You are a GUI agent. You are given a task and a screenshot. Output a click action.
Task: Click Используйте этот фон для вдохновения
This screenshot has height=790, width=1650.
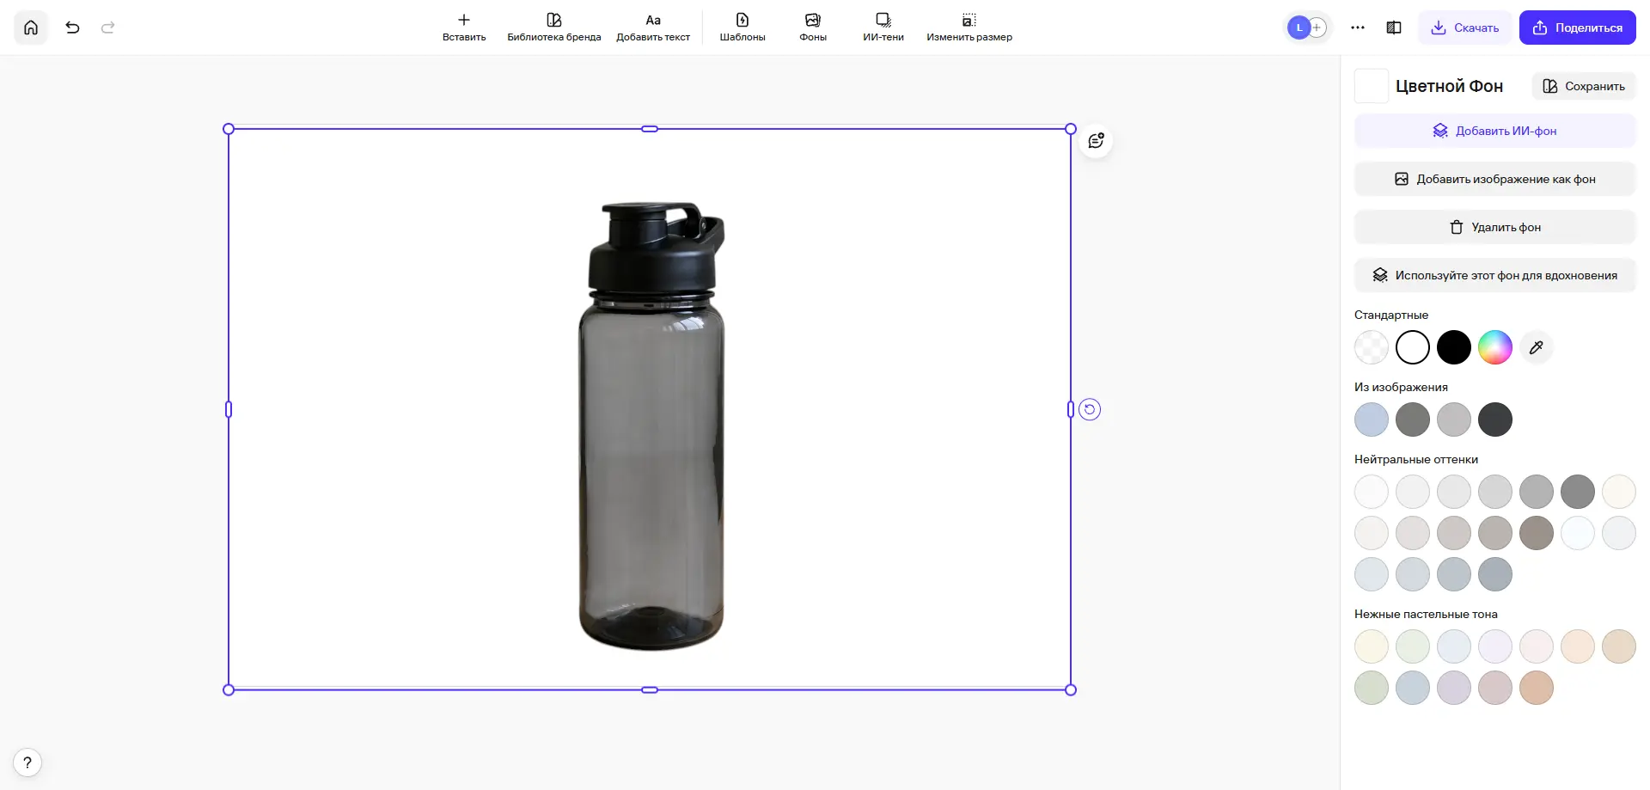tap(1495, 275)
